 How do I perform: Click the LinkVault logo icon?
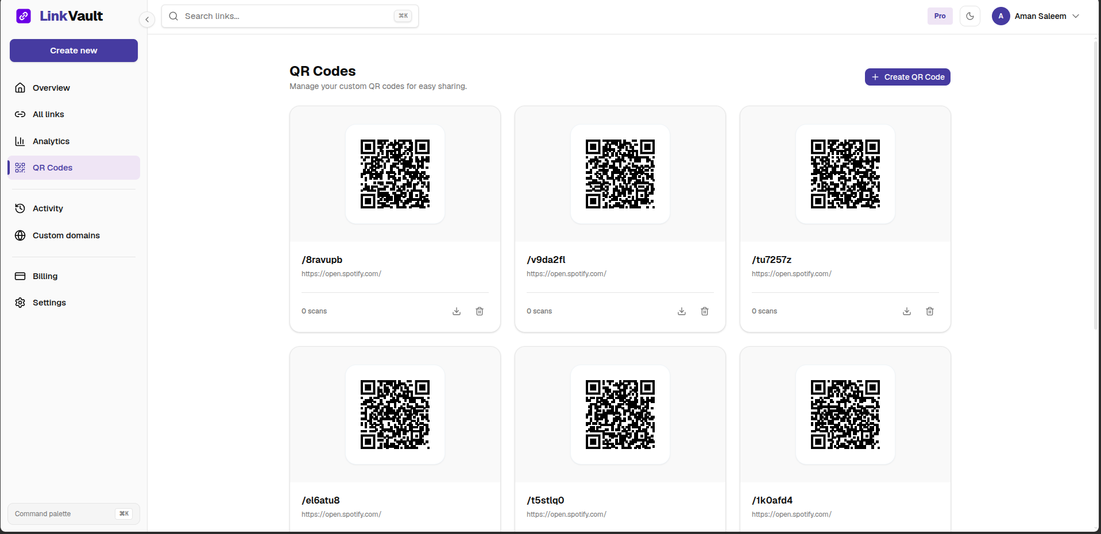(24, 16)
